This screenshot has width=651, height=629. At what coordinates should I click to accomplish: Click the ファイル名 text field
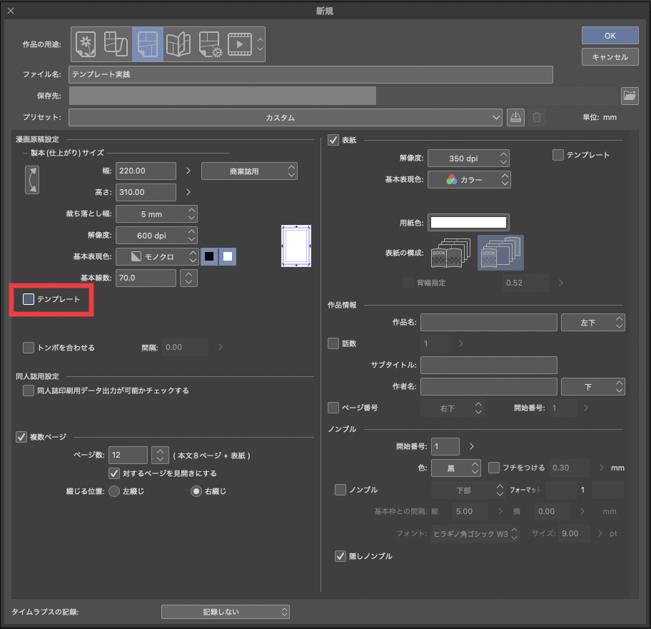click(x=311, y=74)
